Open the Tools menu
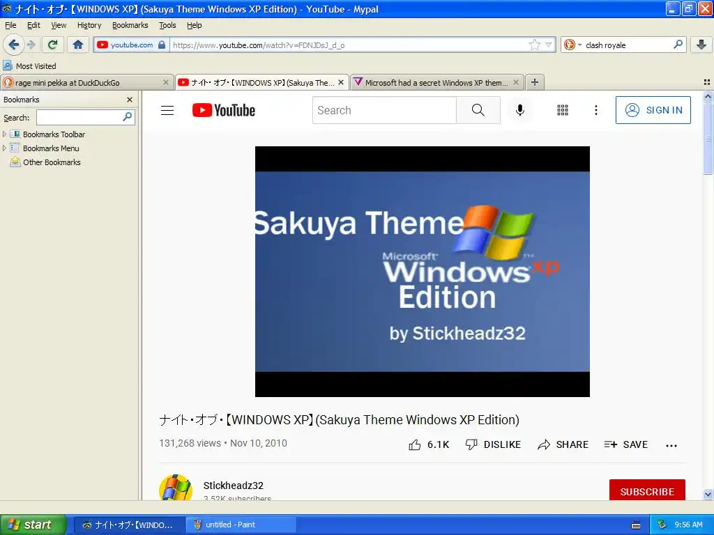 (x=167, y=25)
